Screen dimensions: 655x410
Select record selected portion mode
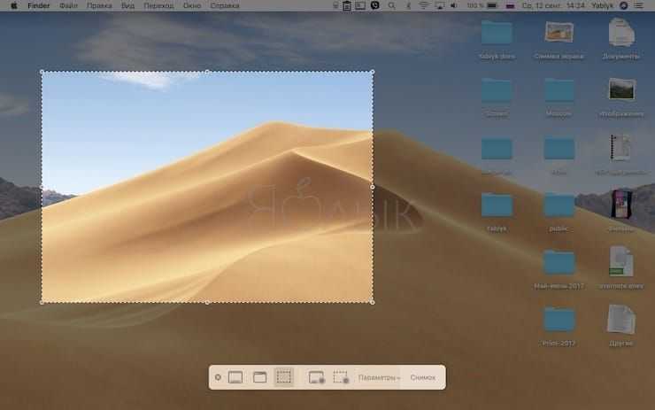[x=341, y=377]
